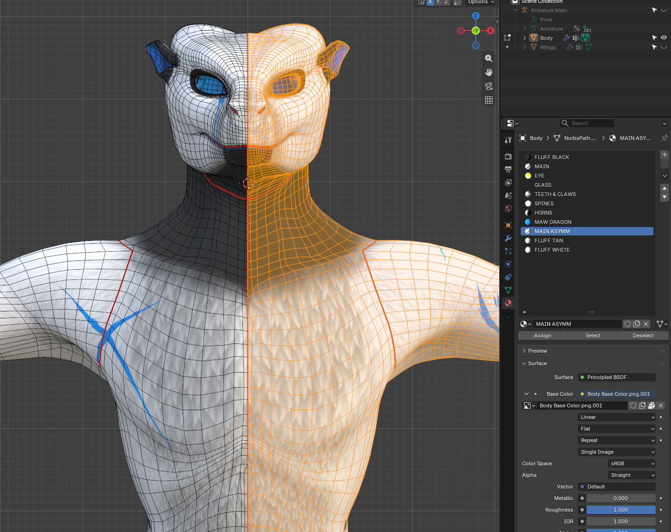Click the Assign button
This screenshot has width=671, height=532.
tap(543, 336)
